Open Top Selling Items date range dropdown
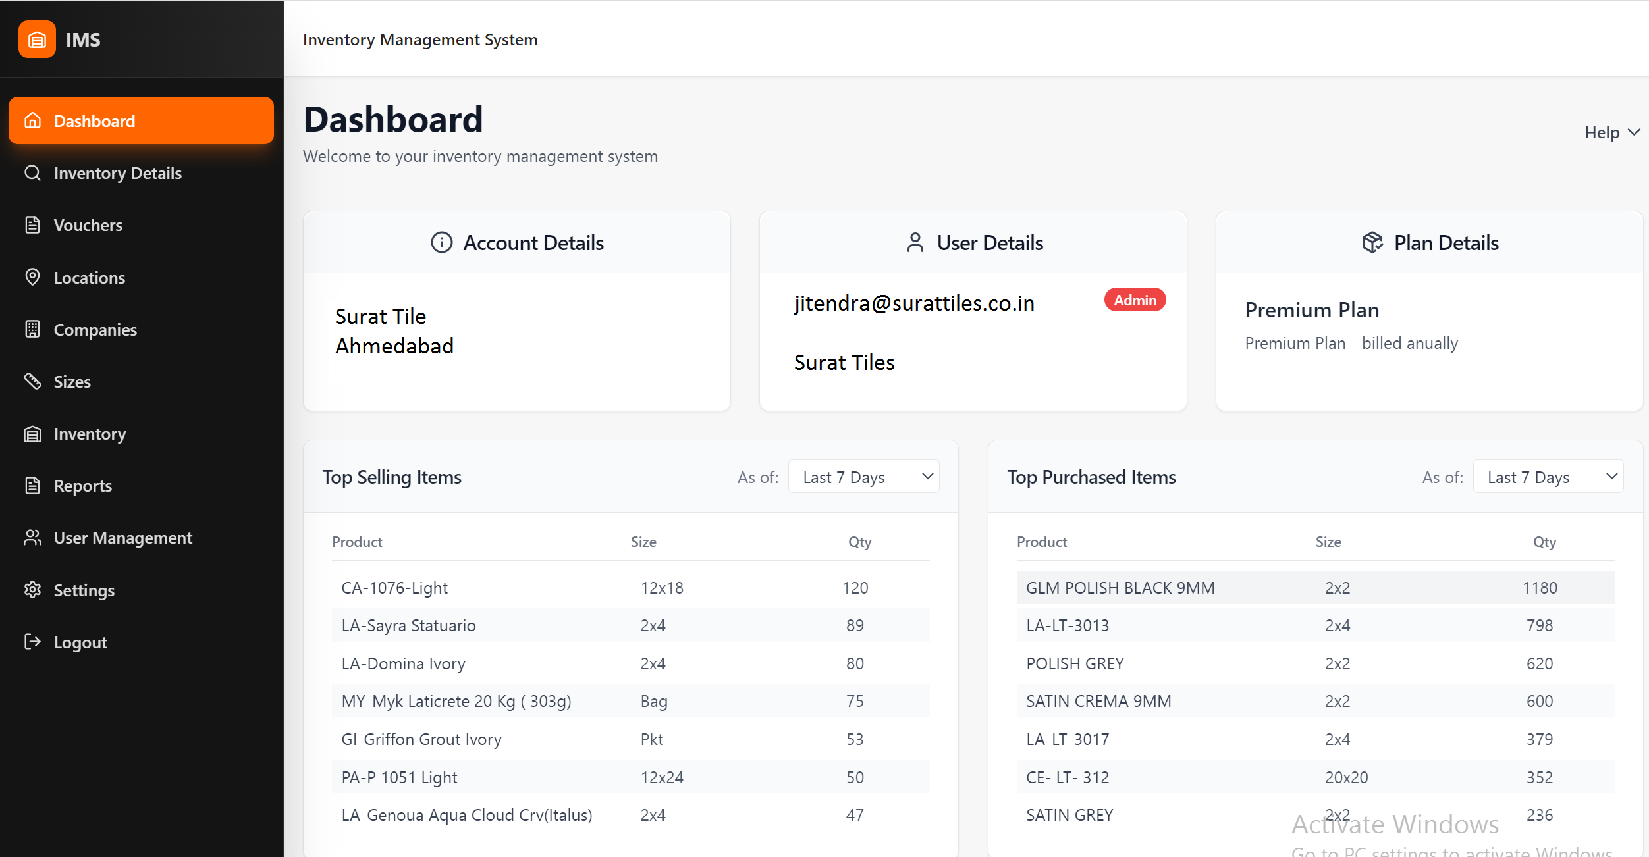Screen dimensions: 1649x857 [x=863, y=476]
